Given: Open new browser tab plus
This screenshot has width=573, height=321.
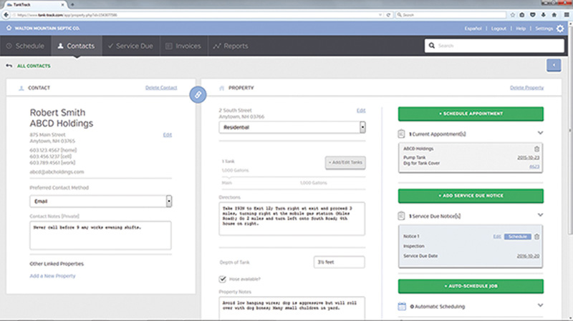Looking at the screenshot, I should 72,4.
